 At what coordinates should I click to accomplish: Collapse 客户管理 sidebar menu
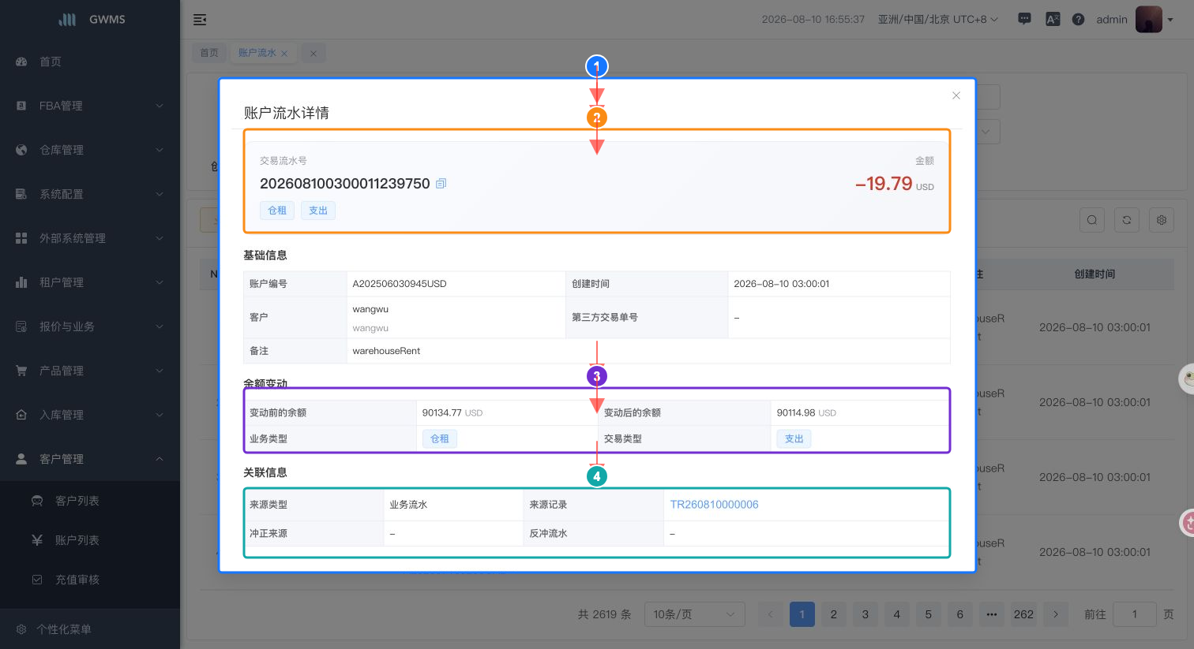point(90,459)
